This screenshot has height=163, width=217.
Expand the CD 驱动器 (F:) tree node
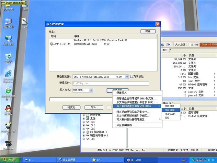point(84,132)
